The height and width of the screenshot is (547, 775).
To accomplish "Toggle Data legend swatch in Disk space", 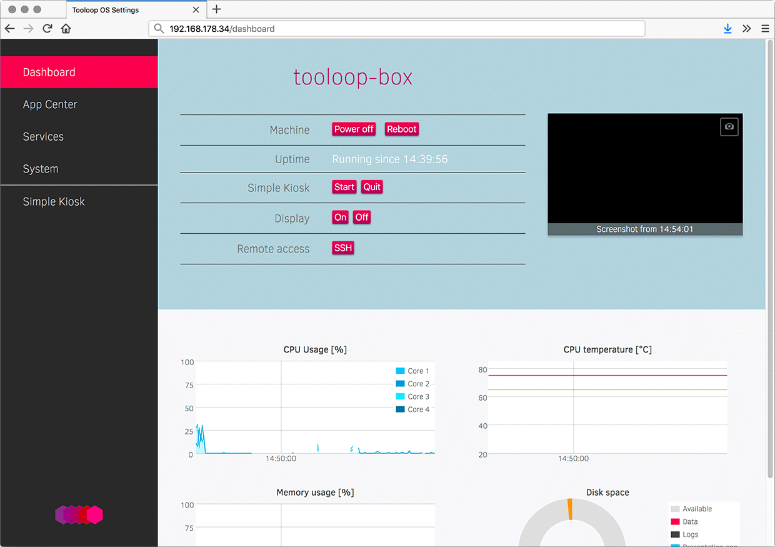I will 675,522.
